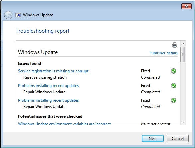Click the Troubleshooting report heading
Viewport: 195px width, 148px height.
tap(42, 31)
